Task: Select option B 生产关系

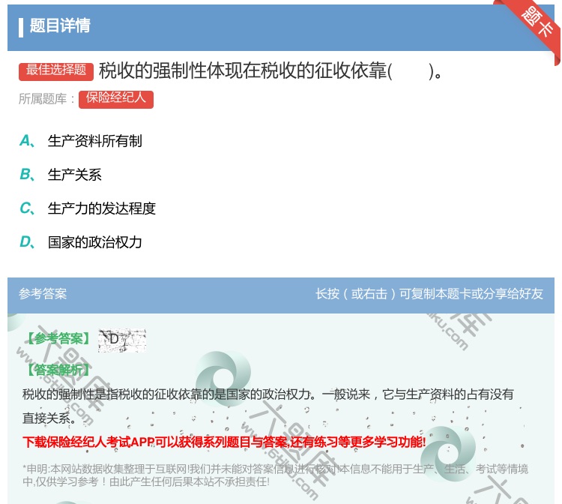Action: tap(74, 175)
